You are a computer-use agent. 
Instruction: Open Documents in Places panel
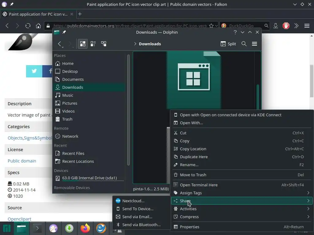click(89, 79)
